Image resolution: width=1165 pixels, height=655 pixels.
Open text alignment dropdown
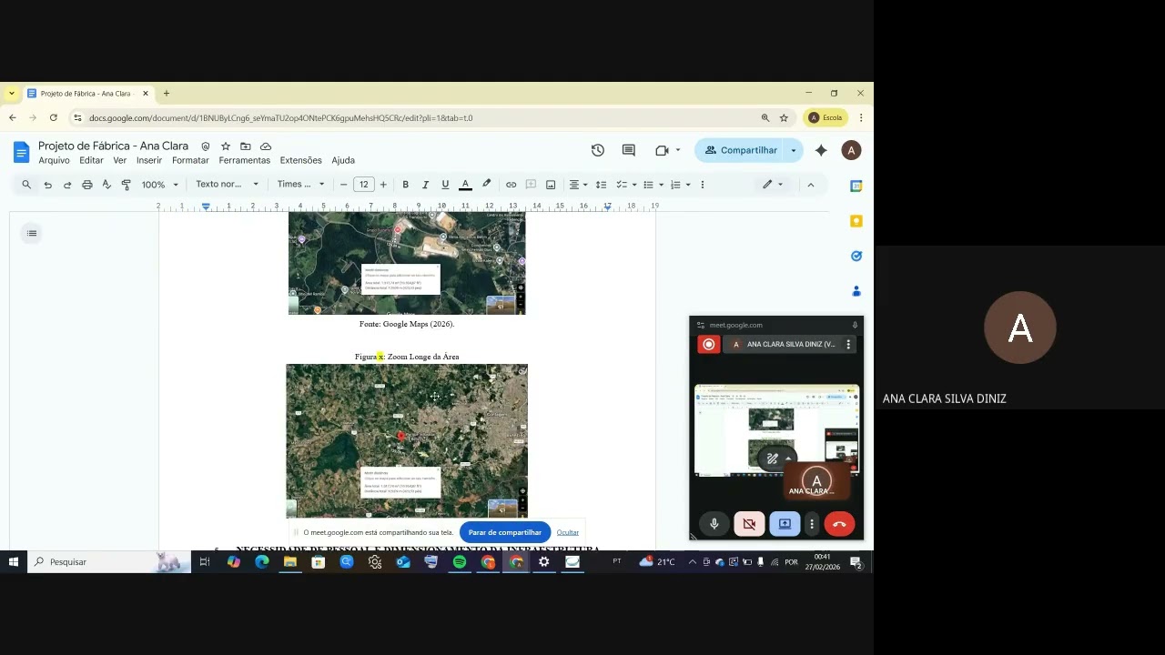579,185
